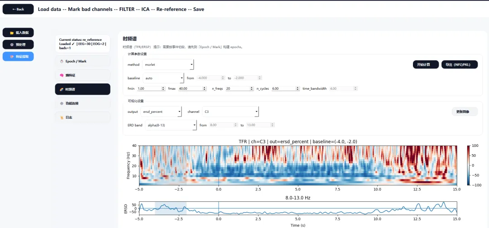Click the grey connectivity icon in the sidebar
This screenshot has width=489, height=228.
[x=62, y=103]
